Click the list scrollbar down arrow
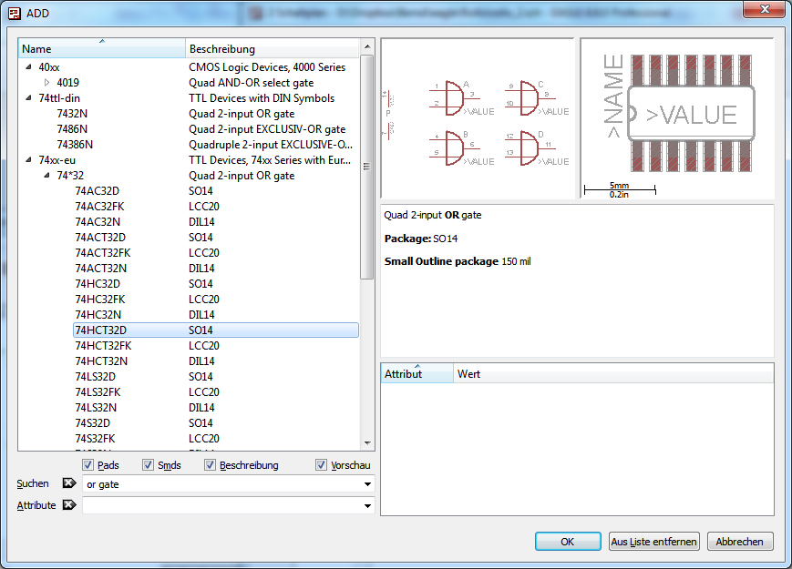Screen dimensions: 792x569 pyautogui.click(x=367, y=442)
